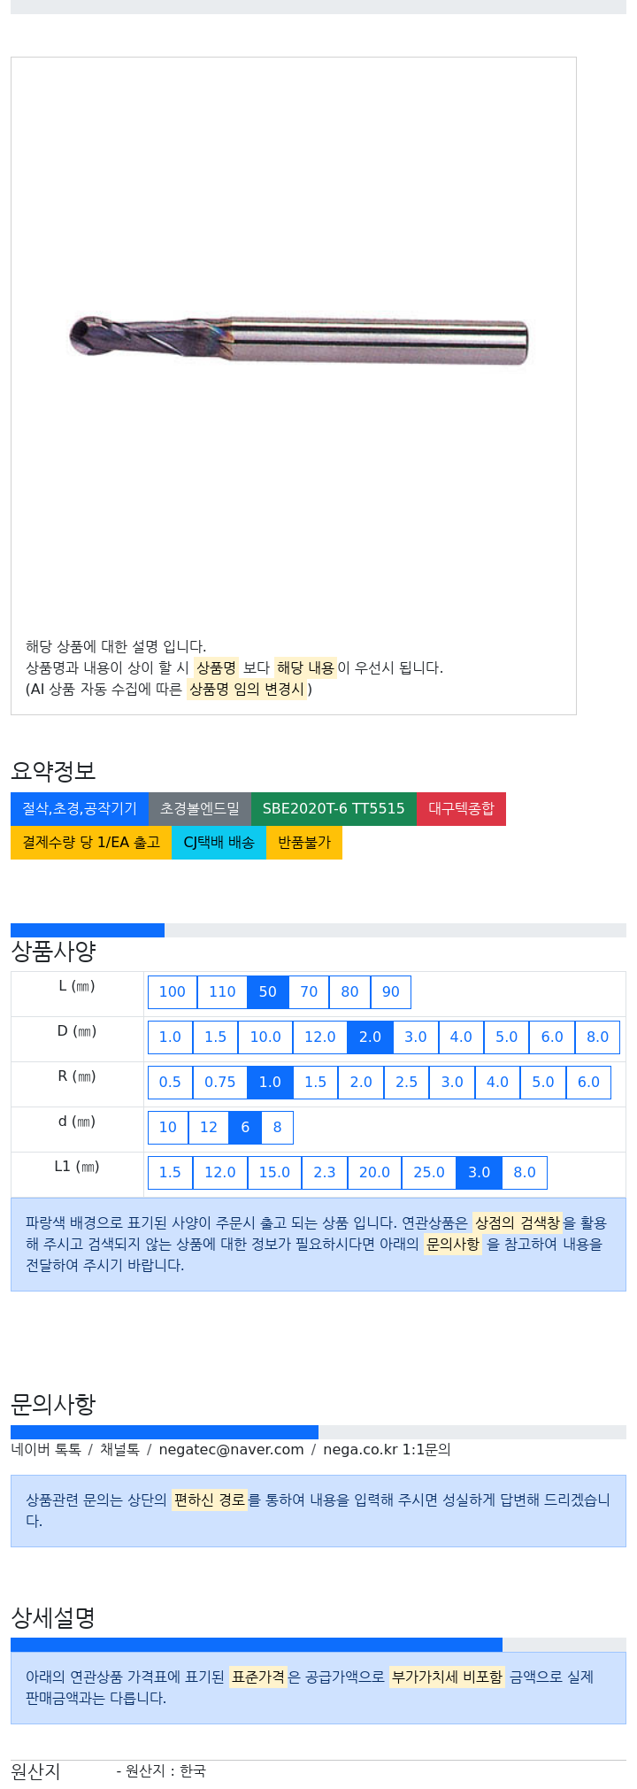Pick L1 value 25.0

click(x=429, y=1173)
